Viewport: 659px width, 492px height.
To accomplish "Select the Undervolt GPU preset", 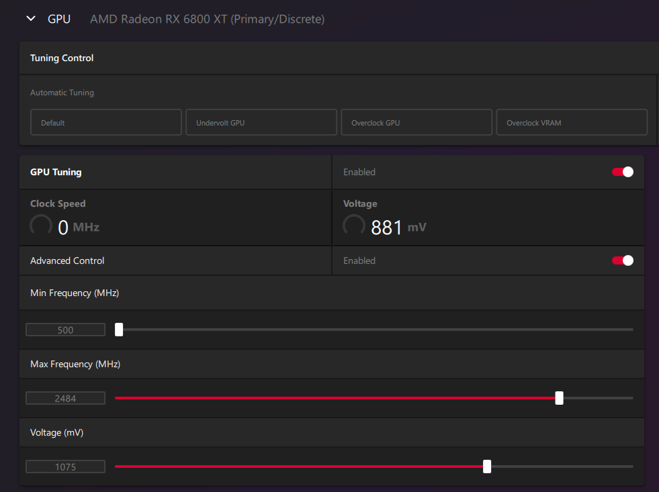I will [x=261, y=122].
